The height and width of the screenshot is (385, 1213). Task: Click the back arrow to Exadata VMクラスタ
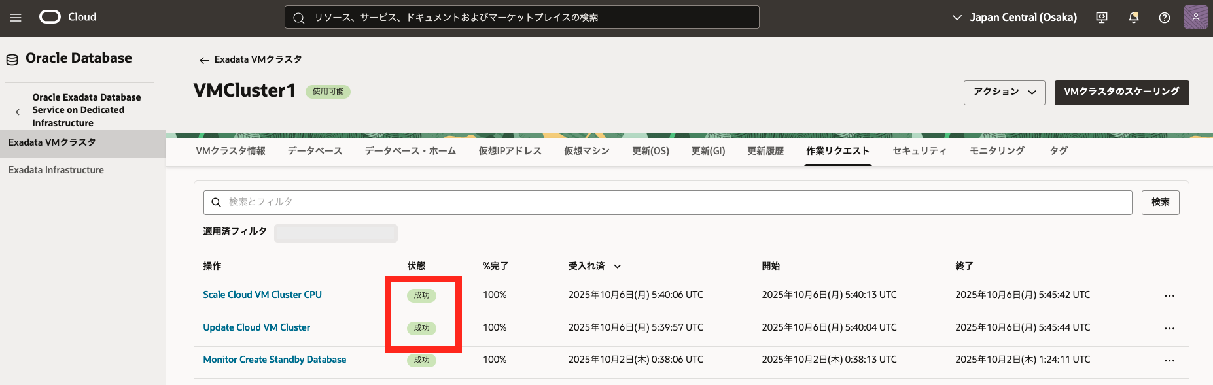tap(204, 60)
